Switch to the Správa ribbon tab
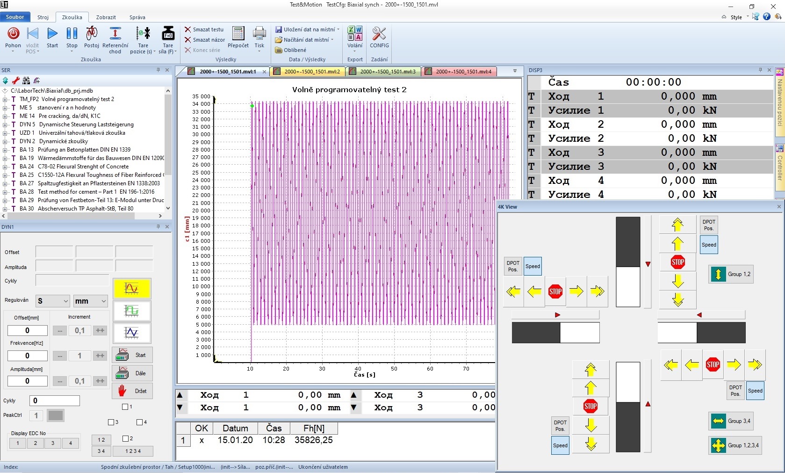Viewport: 785px width, 473px height. point(137,17)
